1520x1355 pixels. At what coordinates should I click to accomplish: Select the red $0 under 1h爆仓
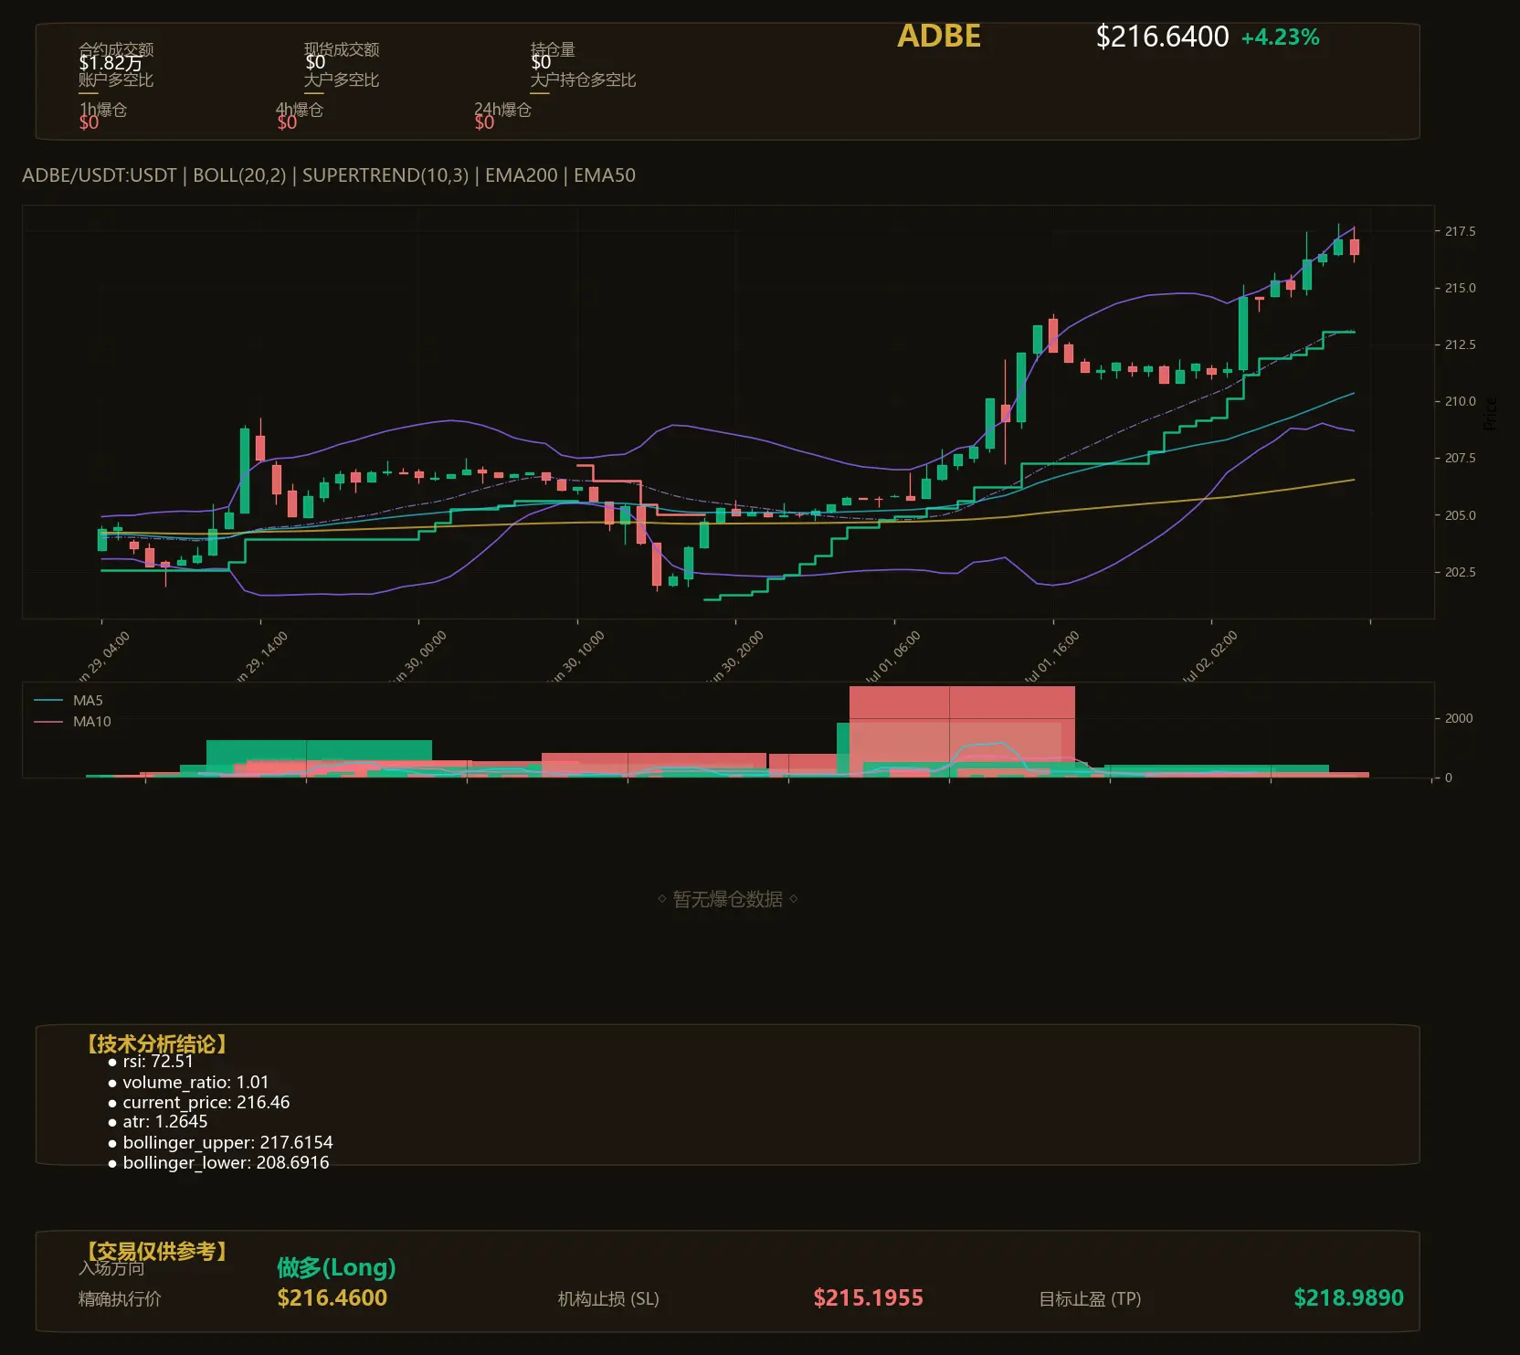click(89, 122)
